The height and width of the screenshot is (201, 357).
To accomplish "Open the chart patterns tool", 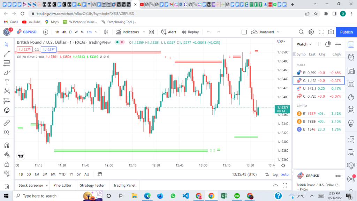I will (x=7, y=91).
